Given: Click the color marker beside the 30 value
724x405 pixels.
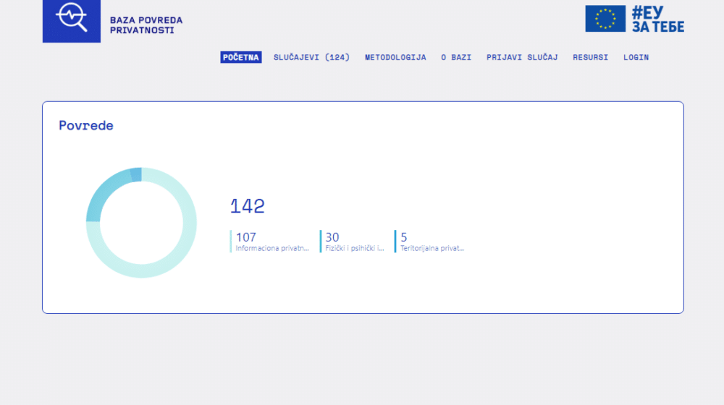Looking at the screenshot, I should click(x=321, y=242).
